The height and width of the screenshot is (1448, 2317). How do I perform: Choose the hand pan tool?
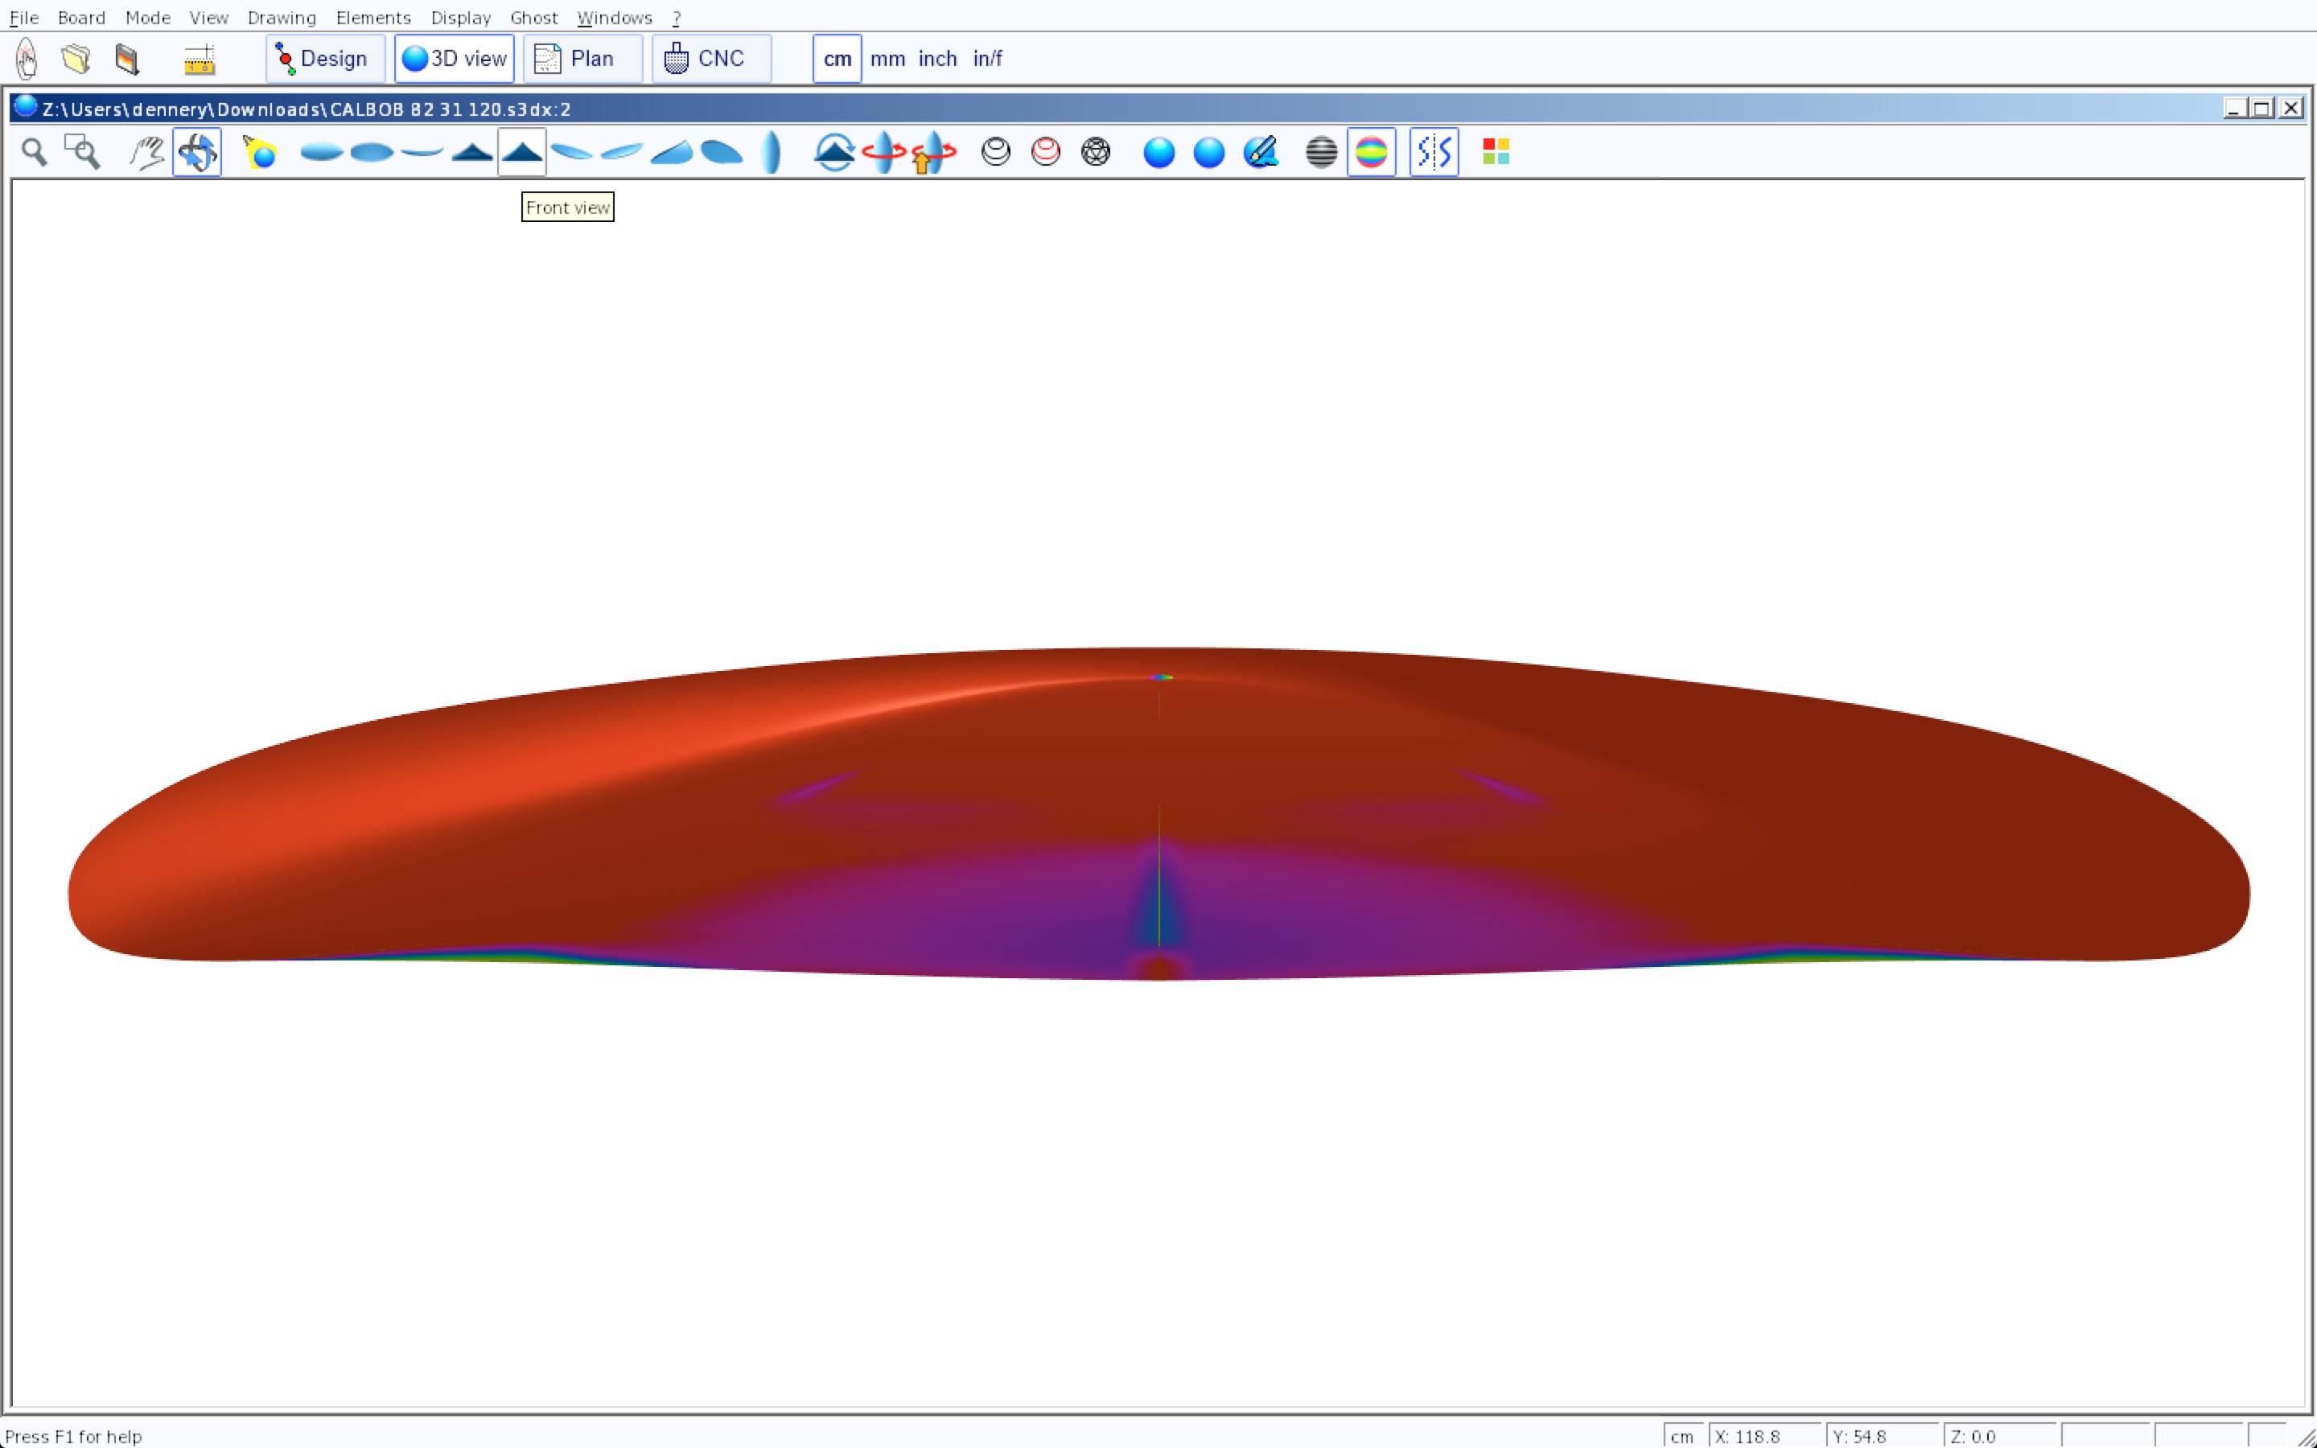click(146, 152)
